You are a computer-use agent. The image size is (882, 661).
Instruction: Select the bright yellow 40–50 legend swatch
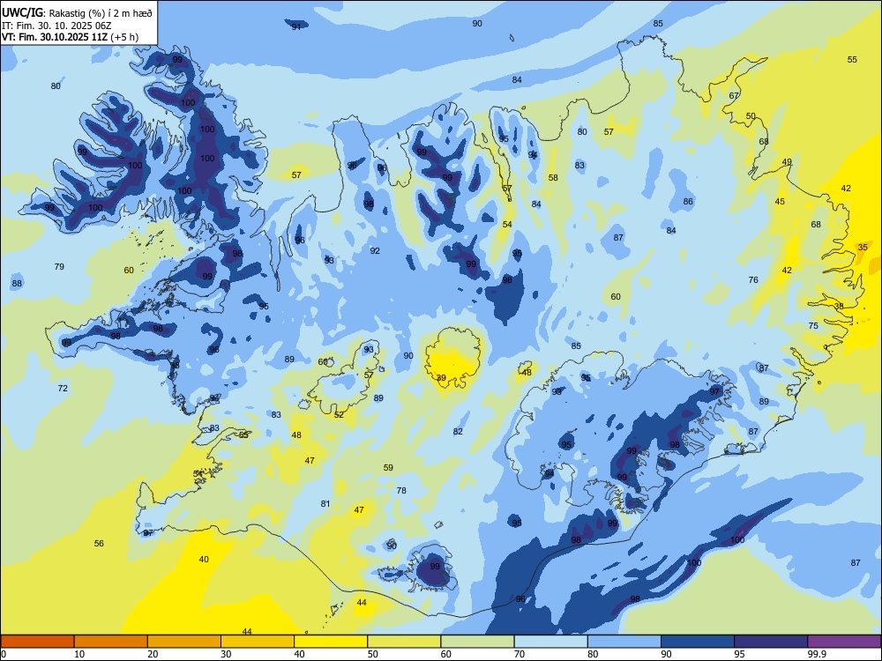(331, 642)
